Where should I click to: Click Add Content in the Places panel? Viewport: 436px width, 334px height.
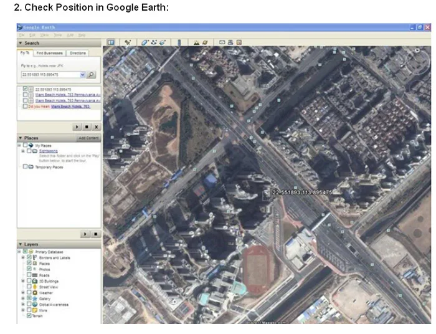pos(88,138)
